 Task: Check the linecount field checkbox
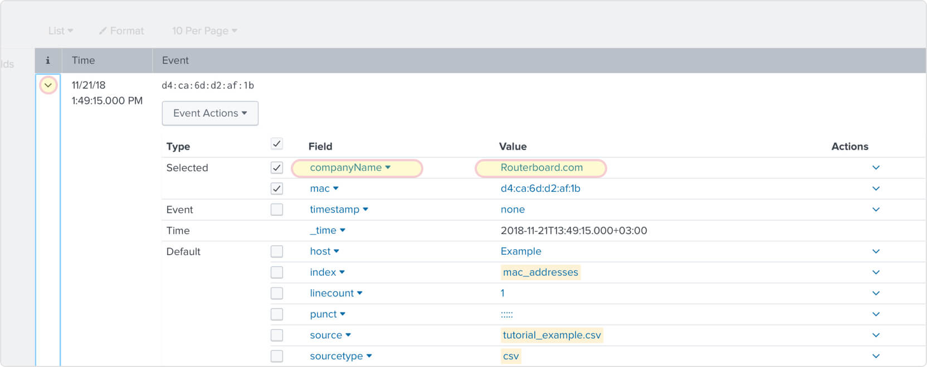click(x=277, y=293)
